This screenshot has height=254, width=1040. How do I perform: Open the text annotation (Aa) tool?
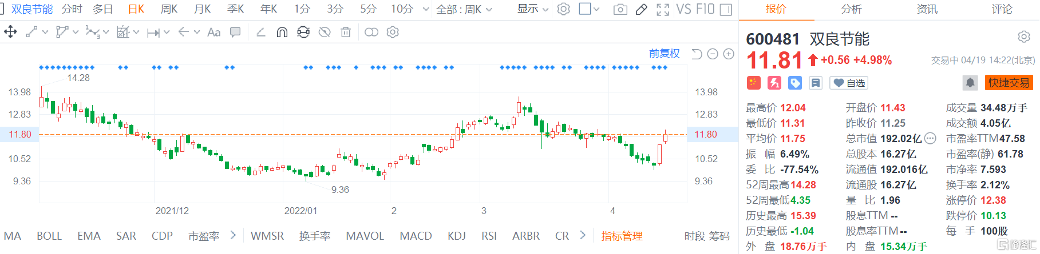pos(213,33)
